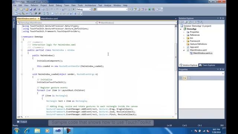Open the Analyze menu
The image size is (238, 134).
(x=107, y=5)
